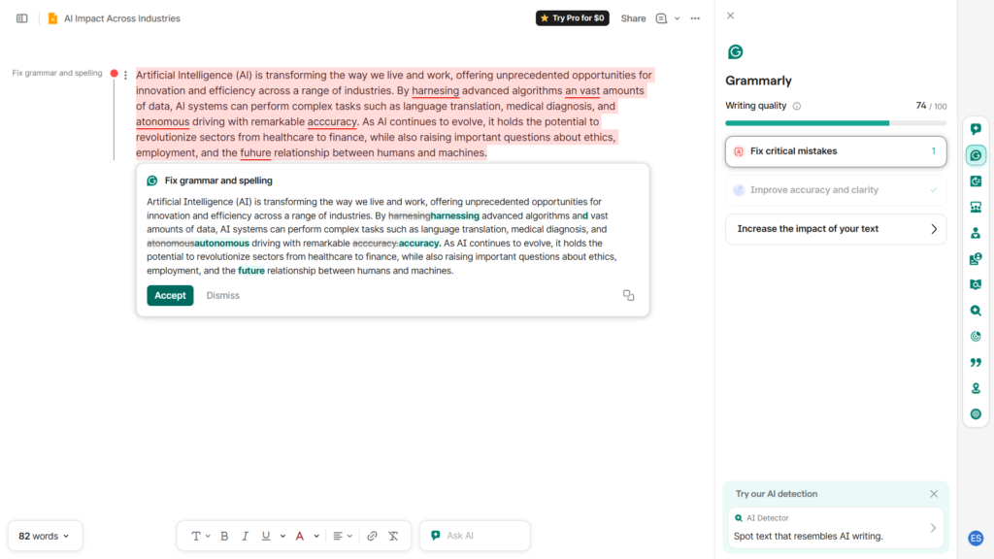The width and height of the screenshot is (994, 559).
Task: Click the misspelled word fuhure in document
Action: coord(255,152)
